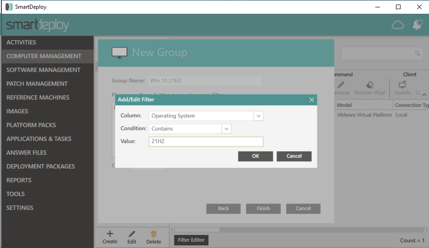Sort by the Connection Type column header
Image resolution: width=429 pixels, height=248 pixels.
[411, 105]
